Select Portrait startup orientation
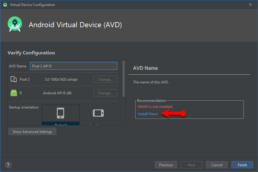 tap(60, 115)
